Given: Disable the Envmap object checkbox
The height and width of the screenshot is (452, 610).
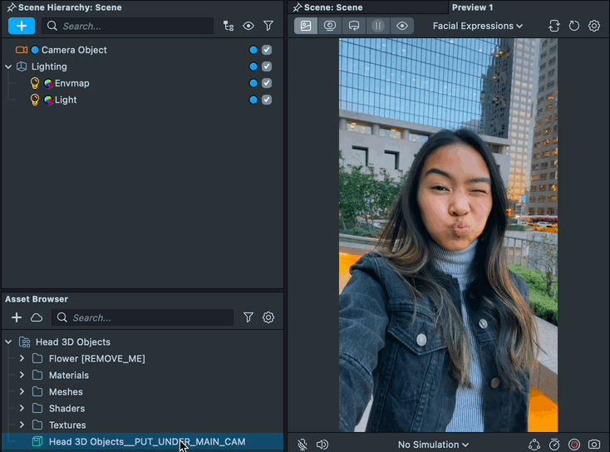Looking at the screenshot, I should tap(267, 83).
